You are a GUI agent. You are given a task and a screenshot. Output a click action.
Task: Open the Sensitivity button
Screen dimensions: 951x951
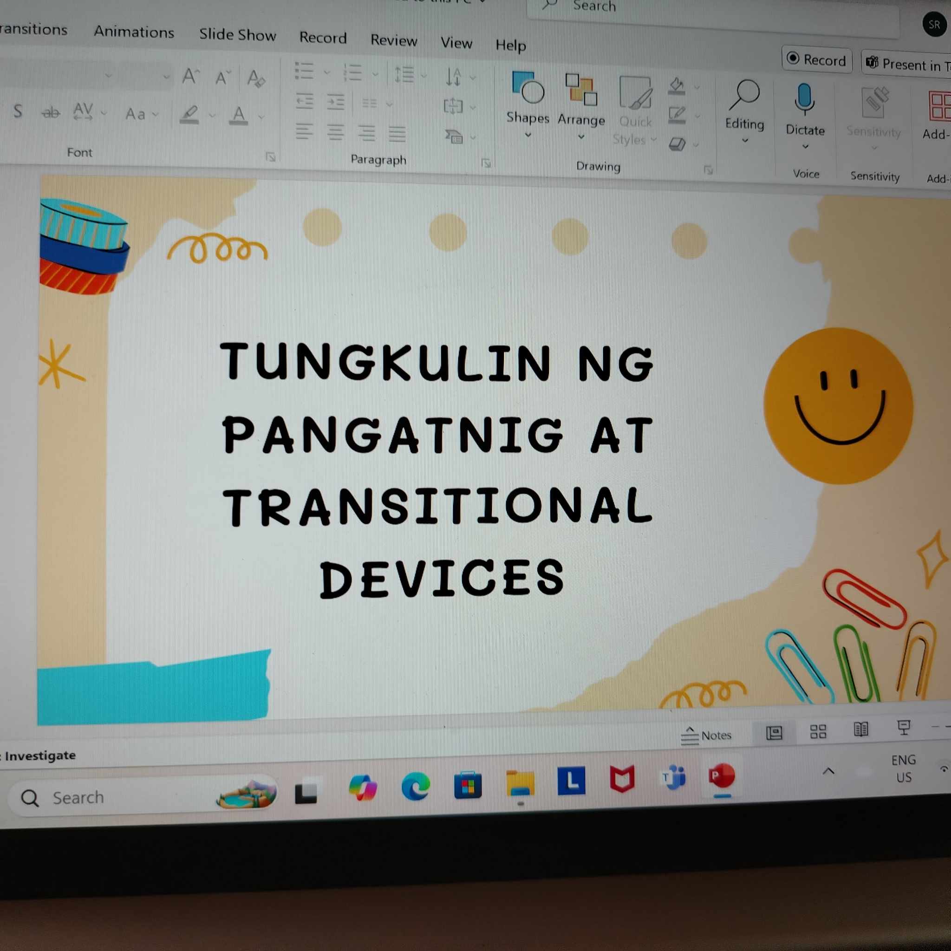(x=874, y=118)
